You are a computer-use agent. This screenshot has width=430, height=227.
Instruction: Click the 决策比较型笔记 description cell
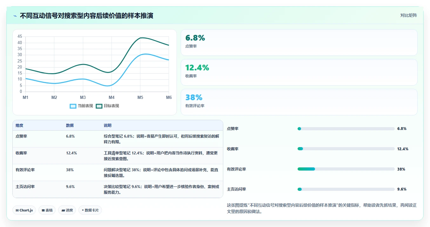coord(161,190)
